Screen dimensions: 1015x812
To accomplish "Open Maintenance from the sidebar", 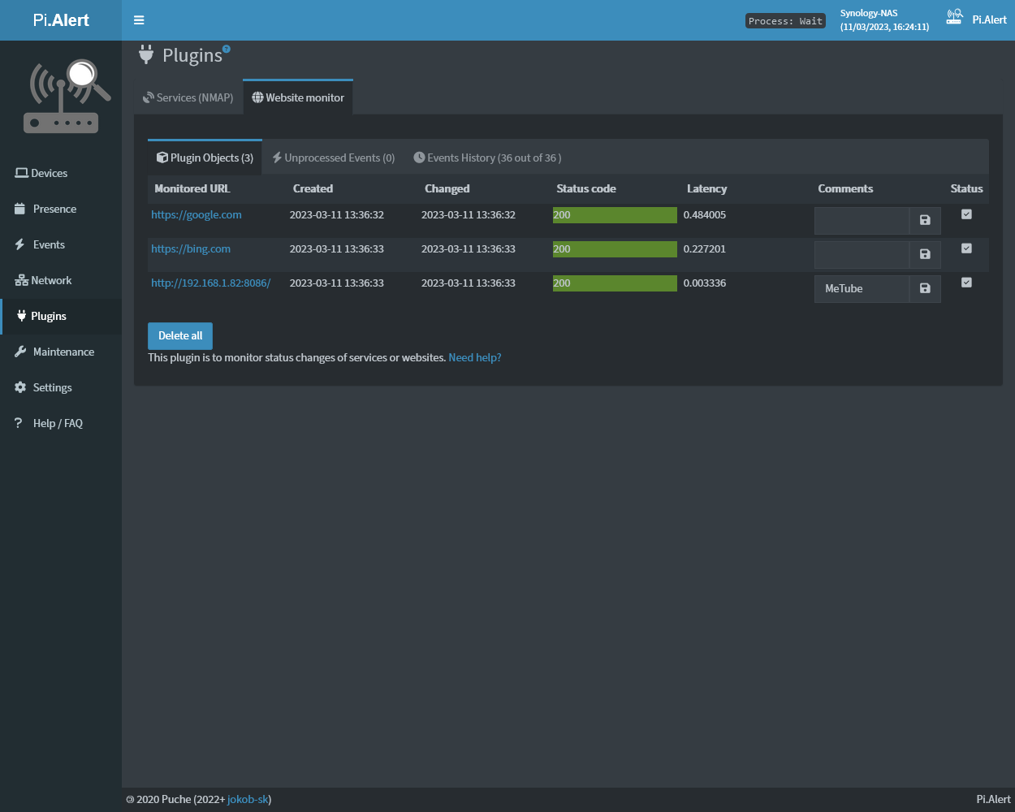I will [x=63, y=352].
